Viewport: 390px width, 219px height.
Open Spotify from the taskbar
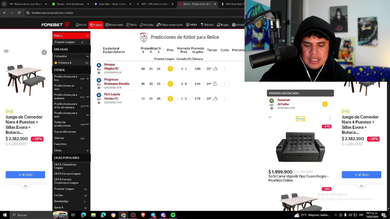tap(173, 215)
